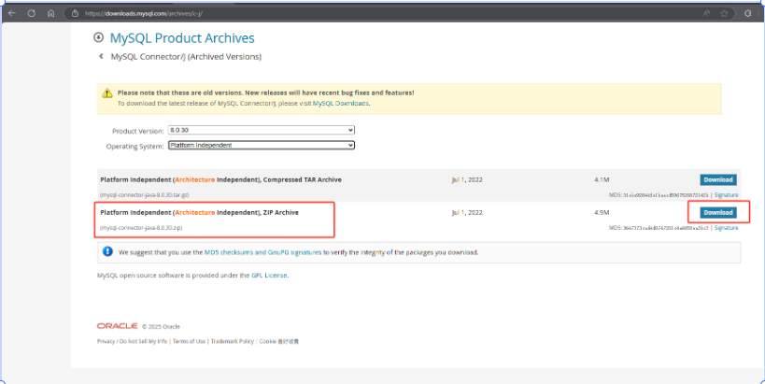Add page to favorites with star icon
Screen dimensions: 765x384
(x=725, y=14)
